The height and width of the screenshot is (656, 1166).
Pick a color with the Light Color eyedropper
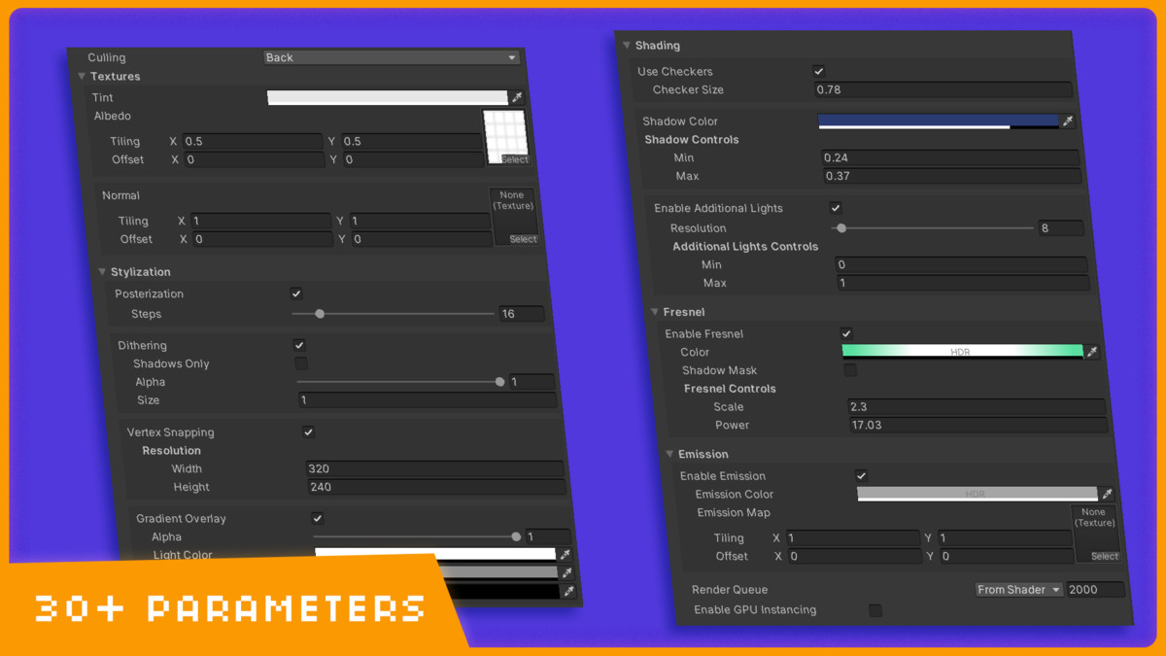pyautogui.click(x=566, y=555)
